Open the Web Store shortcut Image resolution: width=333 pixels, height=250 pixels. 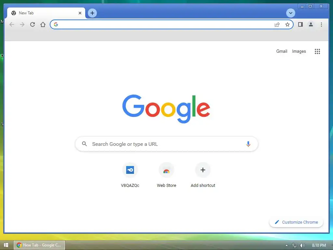tap(166, 175)
